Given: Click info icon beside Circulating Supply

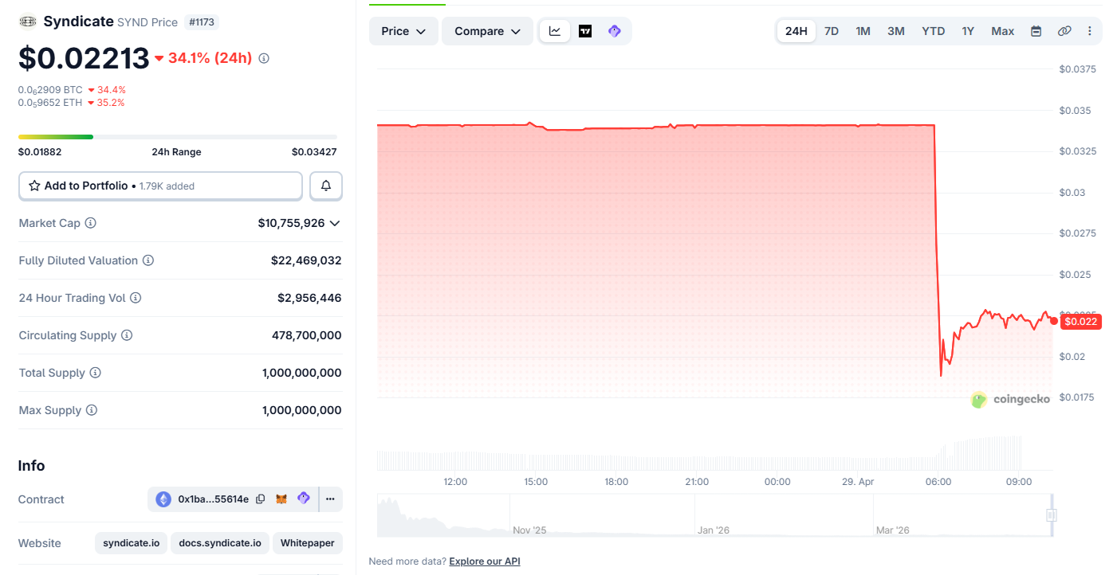Looking at the screenshot, I should 127,335.
